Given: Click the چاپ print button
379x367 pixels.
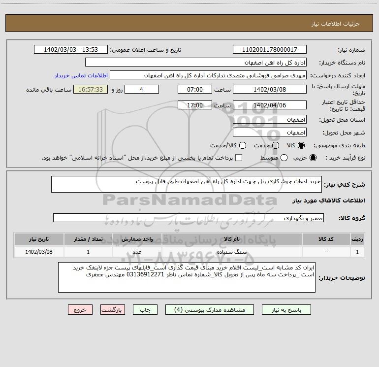Looking at the screenshot, I should click(x=145, y=310).
